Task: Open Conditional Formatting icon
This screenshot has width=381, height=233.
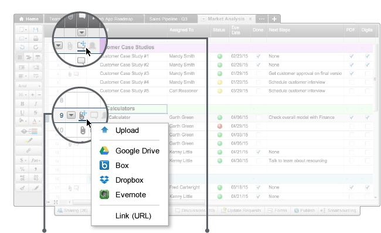Action: pyautogui.click(x=29, y=131)
